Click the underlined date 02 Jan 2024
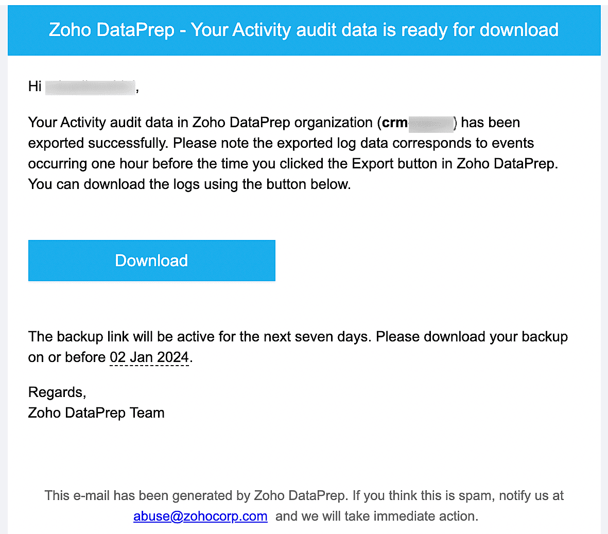Image resolution: width=608 pixels, height=534 pixels. 149,357
